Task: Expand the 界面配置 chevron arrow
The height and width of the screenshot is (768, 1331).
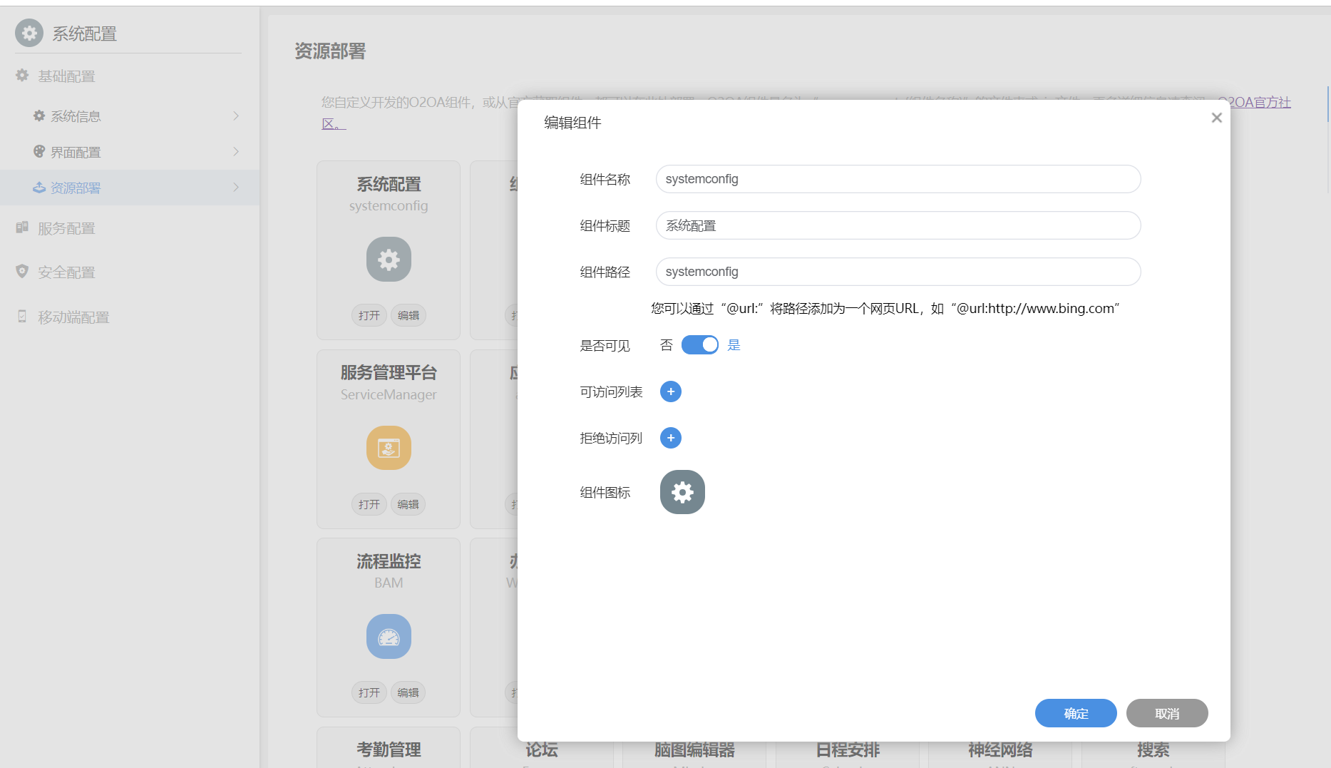Action: [236, 152]
